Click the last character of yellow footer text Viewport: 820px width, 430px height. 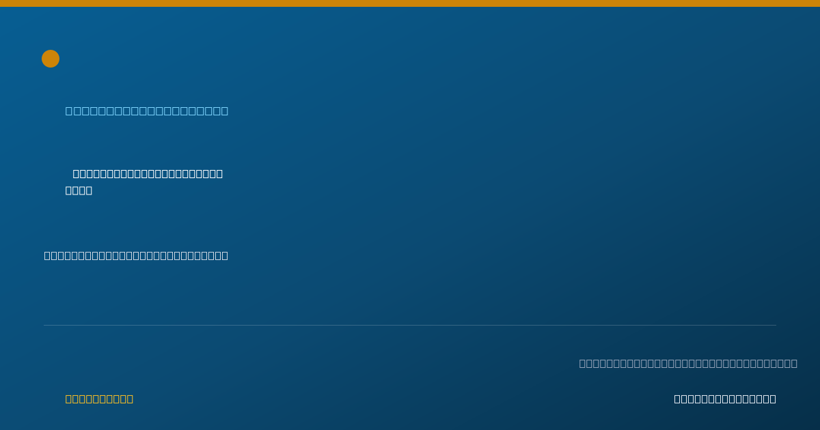click(130, 399)
